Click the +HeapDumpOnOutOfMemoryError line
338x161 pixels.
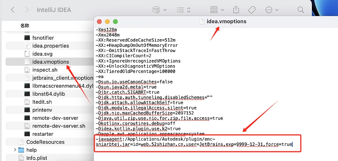[137, 45]
